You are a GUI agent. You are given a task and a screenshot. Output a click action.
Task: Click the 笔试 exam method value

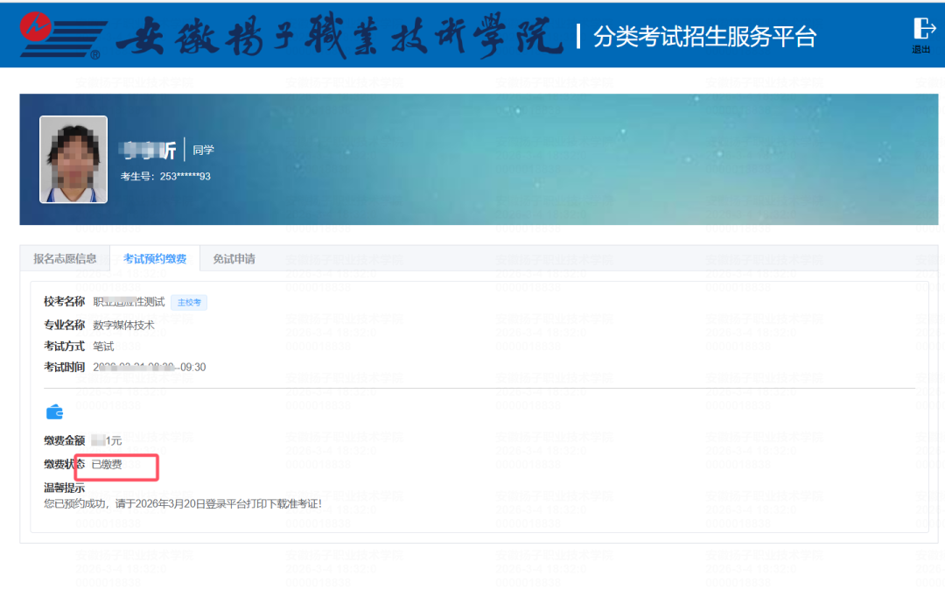point(103,346)
